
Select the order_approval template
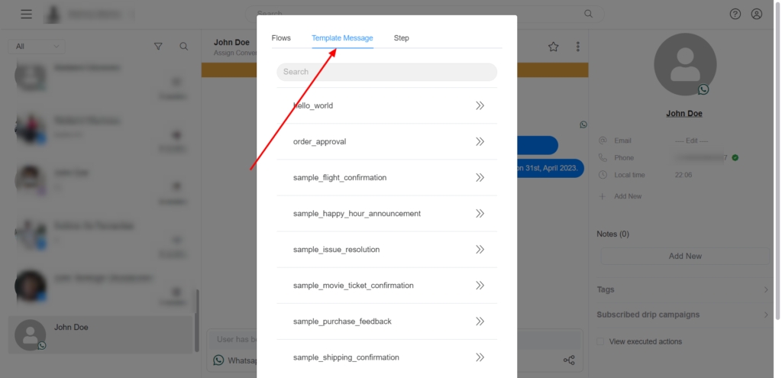(x=330, y=142)
